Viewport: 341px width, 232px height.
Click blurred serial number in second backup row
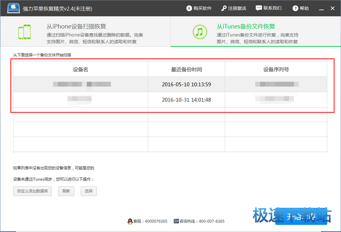click(275, 99)
